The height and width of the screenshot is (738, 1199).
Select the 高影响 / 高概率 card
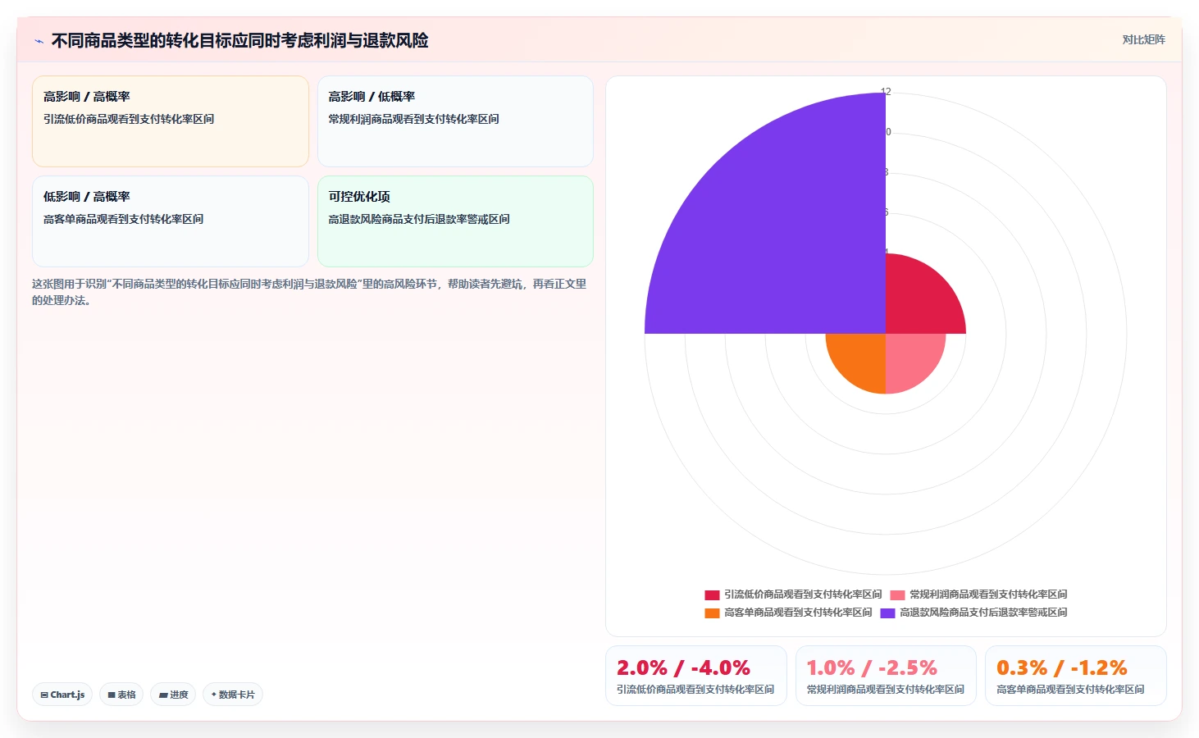point(171,121)
